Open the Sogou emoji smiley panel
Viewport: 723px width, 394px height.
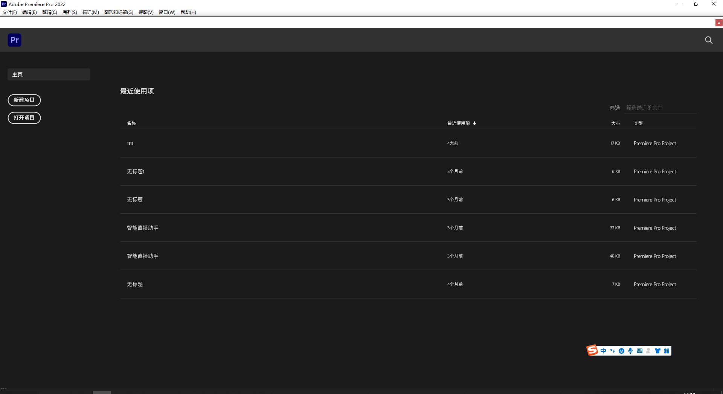click(x=621, y=351)
